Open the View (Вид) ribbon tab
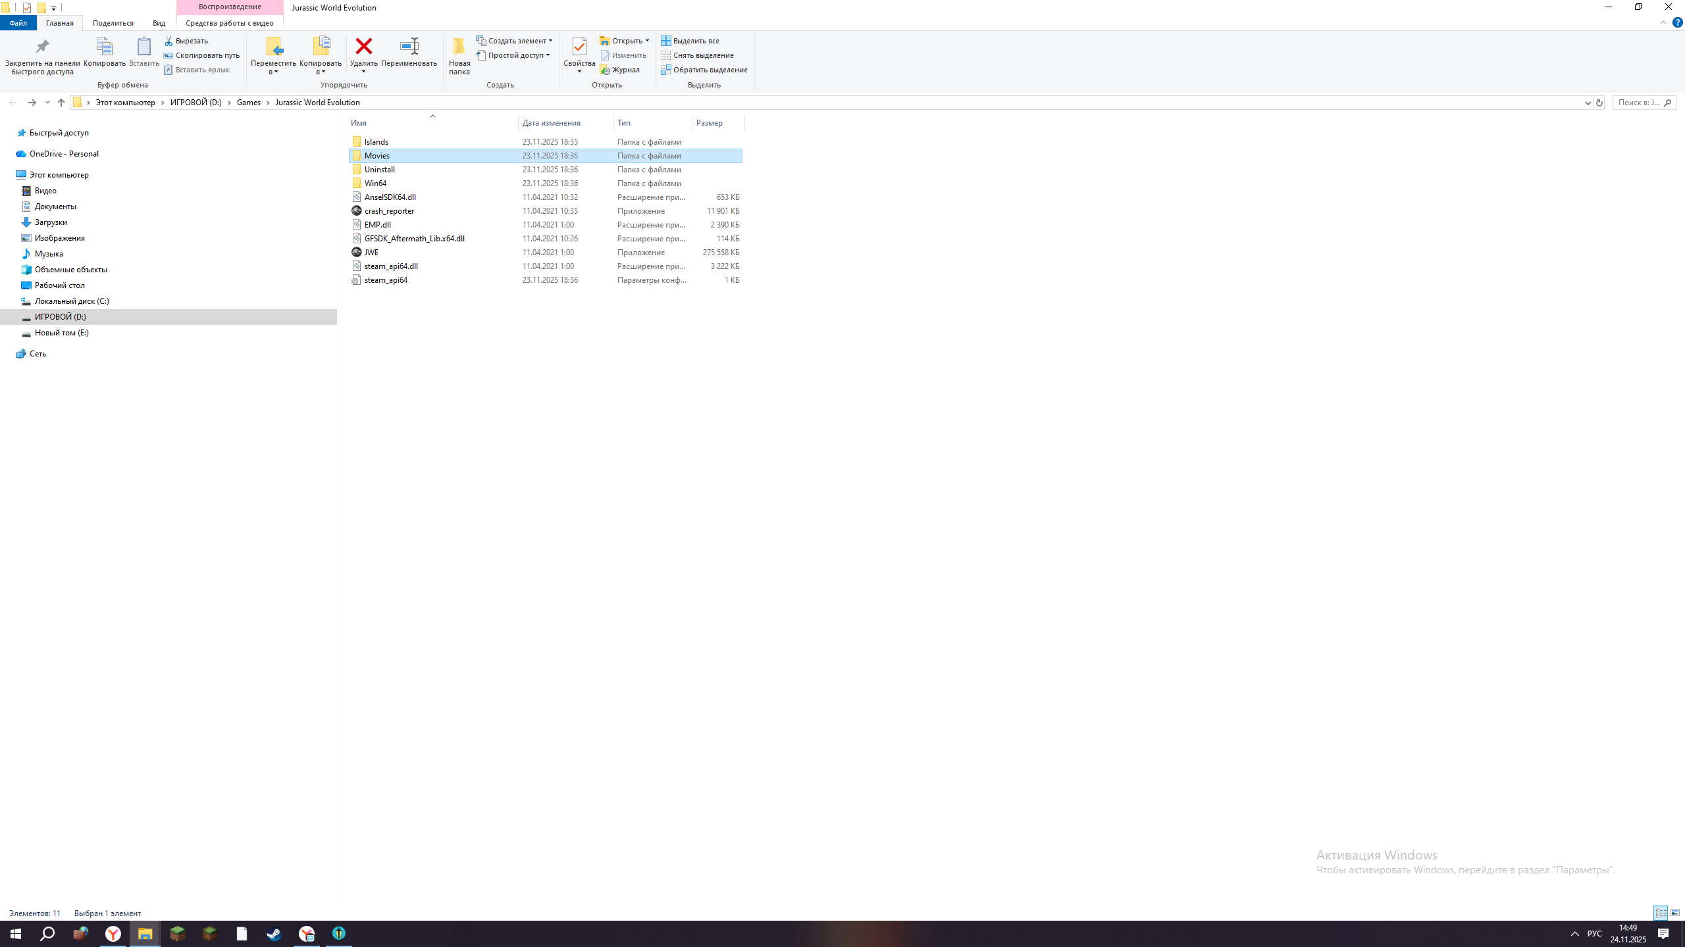1685x947 pixels. 159,23
